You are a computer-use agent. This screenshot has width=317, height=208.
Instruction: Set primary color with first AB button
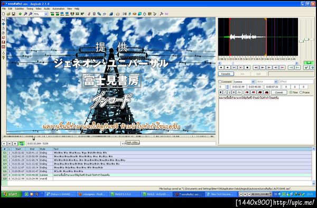pyautogui.click(x=247, y=92)
